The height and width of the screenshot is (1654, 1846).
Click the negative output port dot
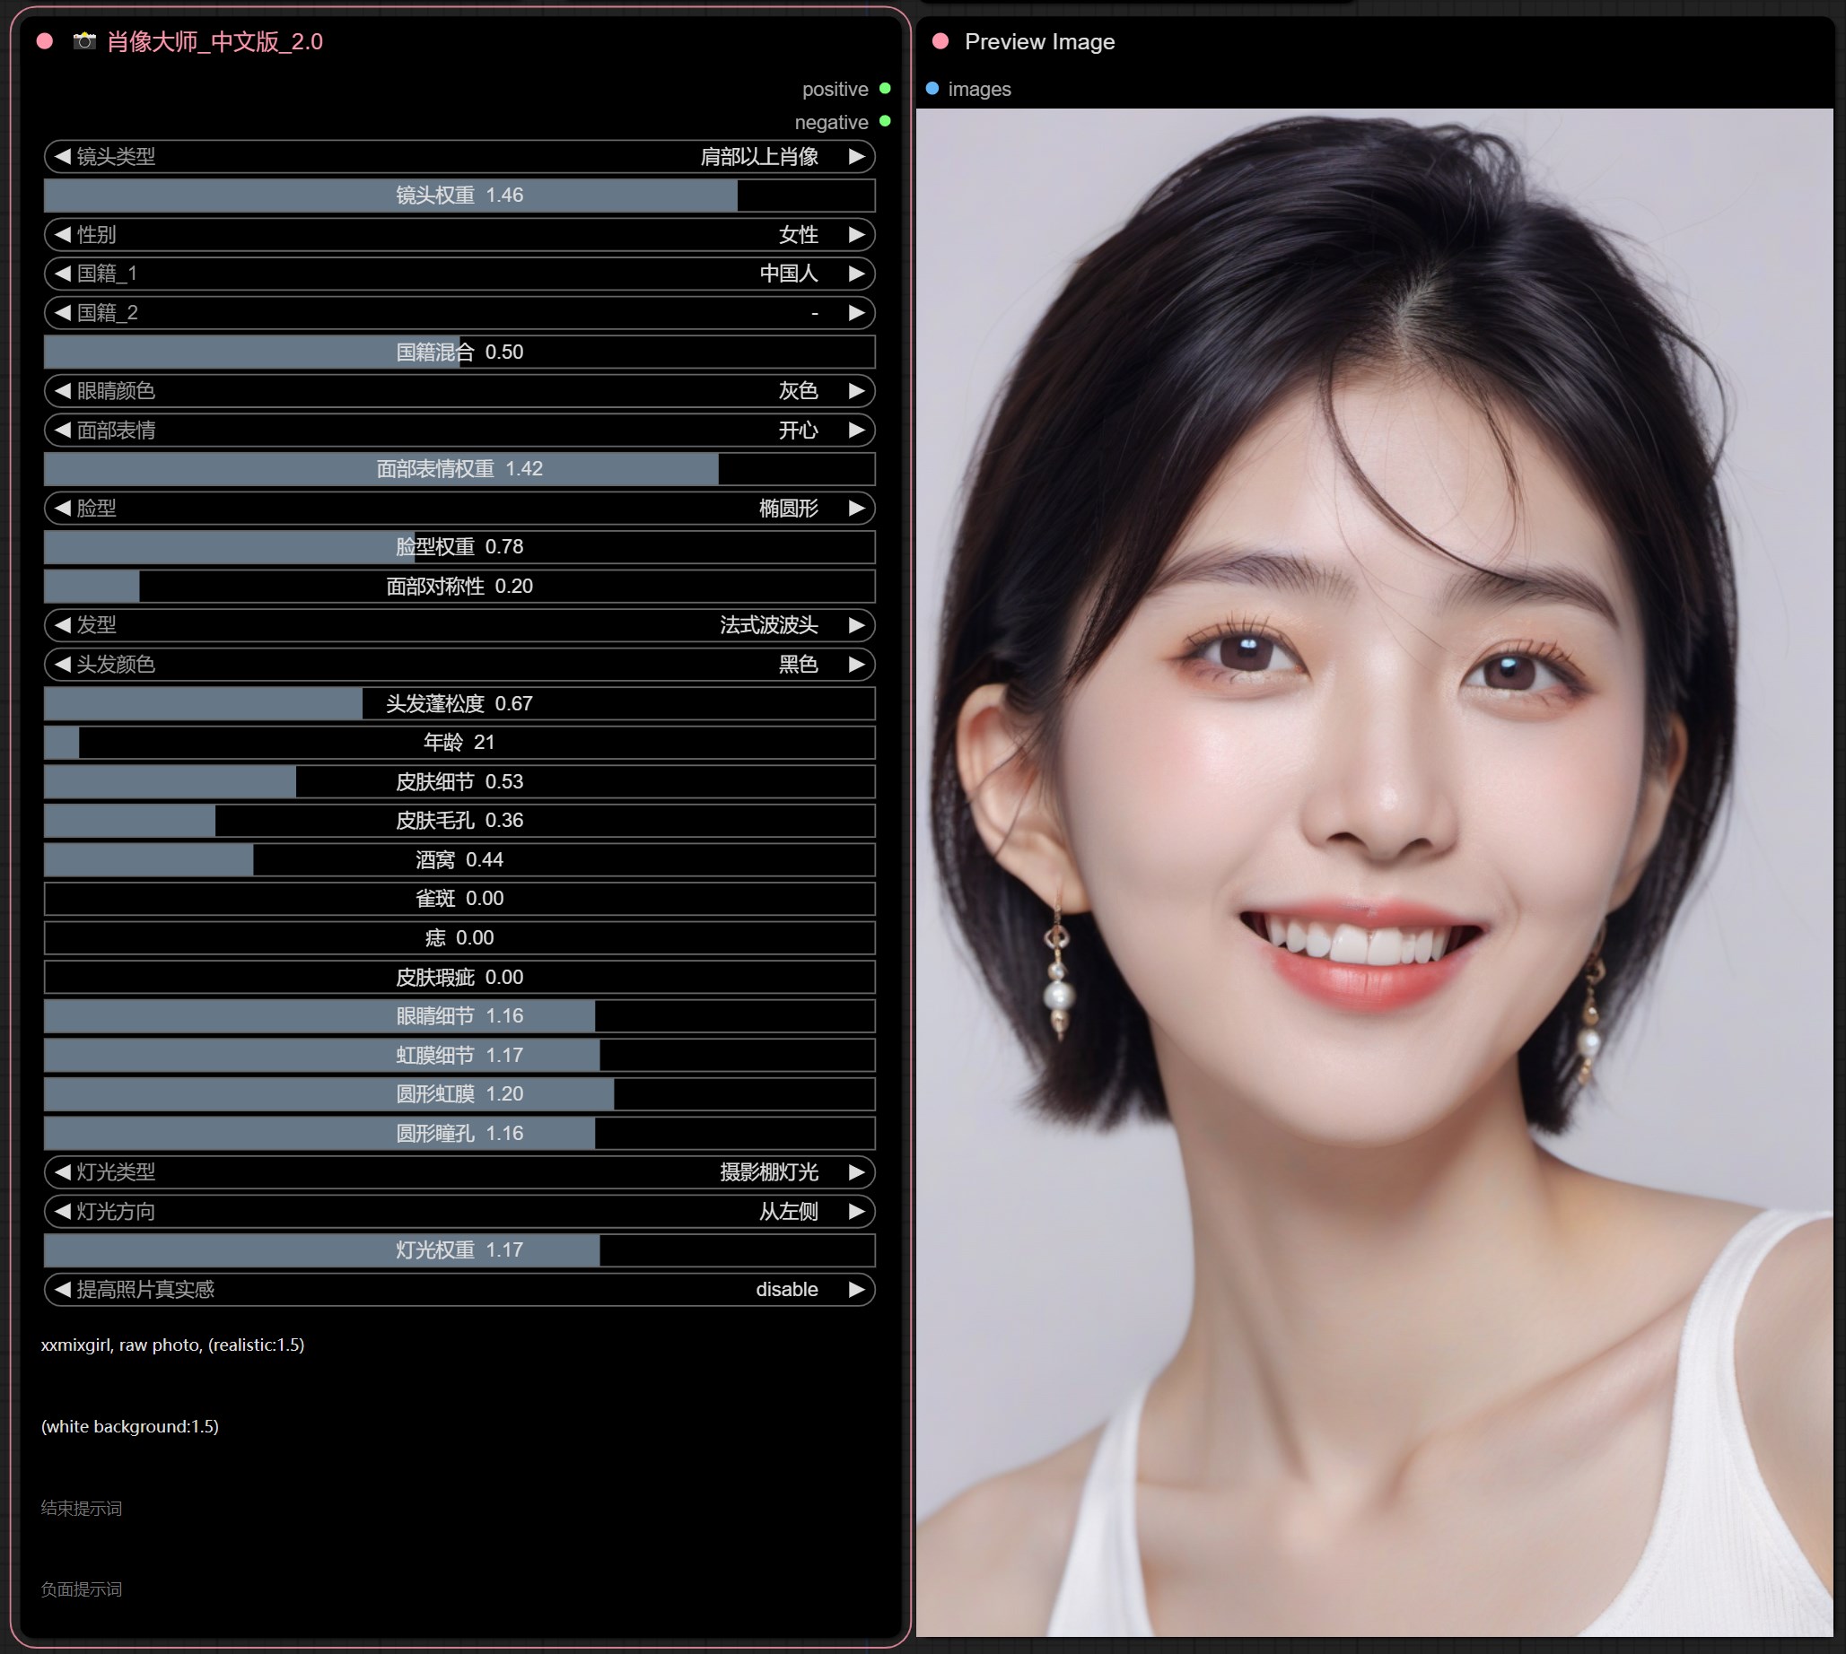[884, 122]
